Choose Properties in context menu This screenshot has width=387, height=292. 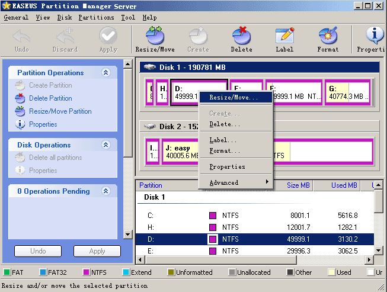(236, 166)
